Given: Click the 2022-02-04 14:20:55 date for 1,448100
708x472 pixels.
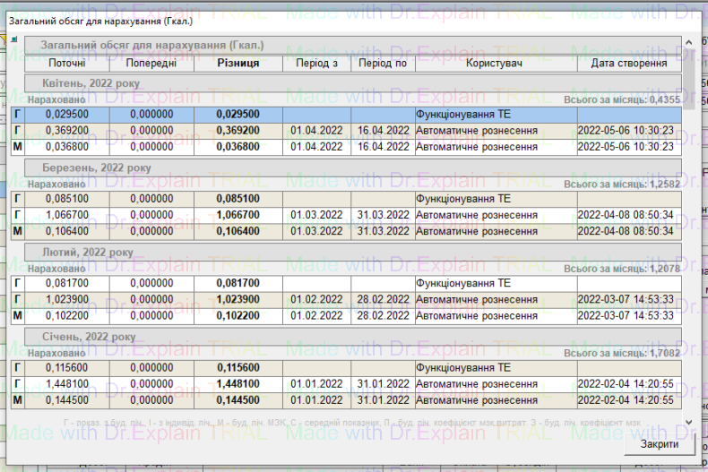Looking at the screenshot, I should coord(628,384).
